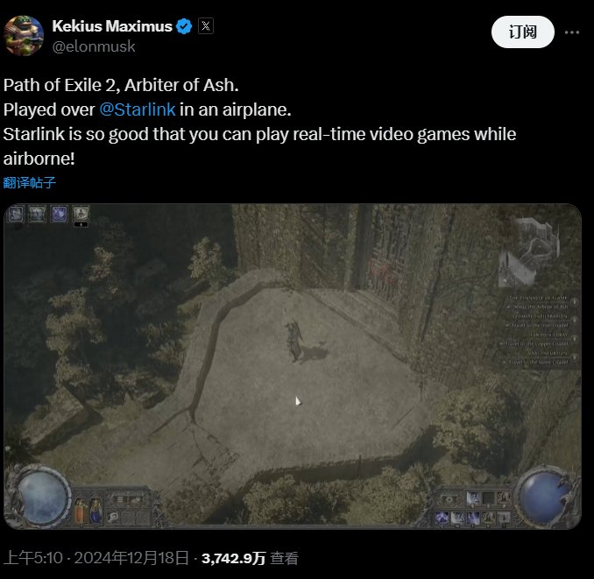Click the life orb beside the flasks
The height and width of the screenshot is (579, 594).
pos(42,497)
